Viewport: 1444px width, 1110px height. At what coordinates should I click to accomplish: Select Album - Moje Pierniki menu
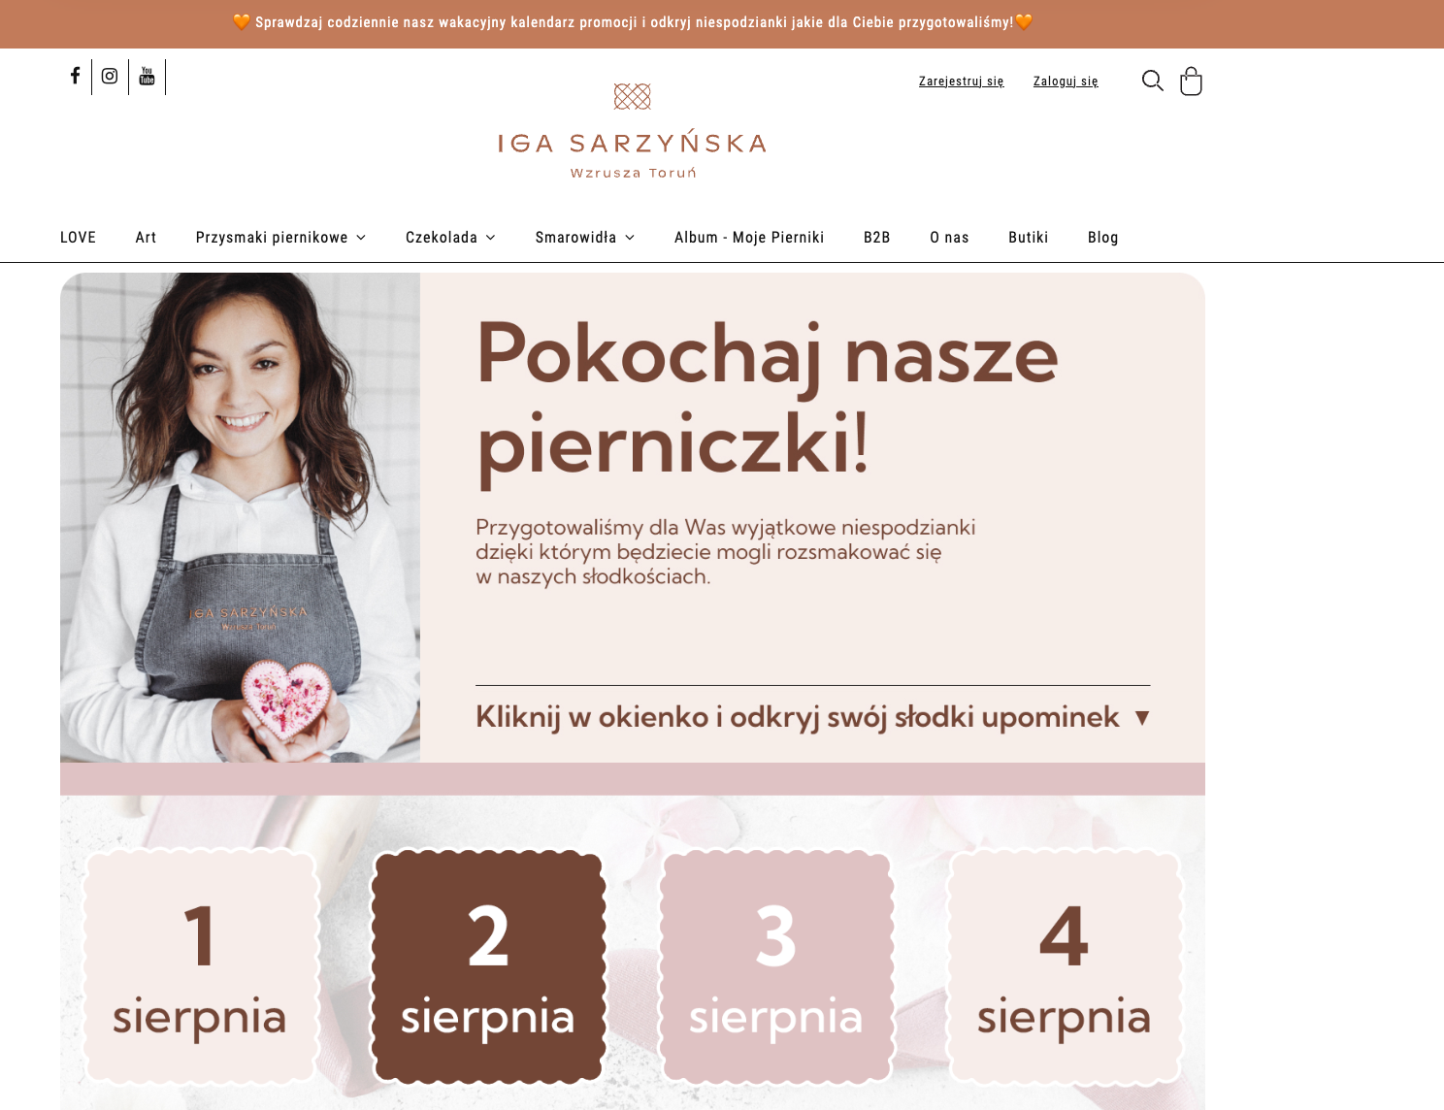click(749, 238)
